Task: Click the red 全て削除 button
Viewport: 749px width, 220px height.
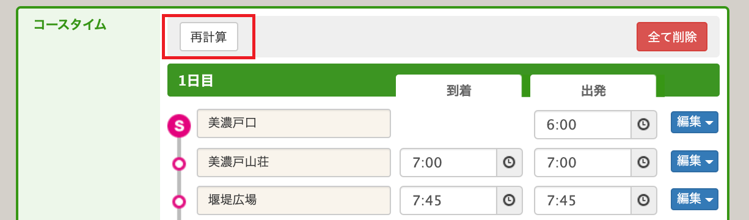Action: 672,37
